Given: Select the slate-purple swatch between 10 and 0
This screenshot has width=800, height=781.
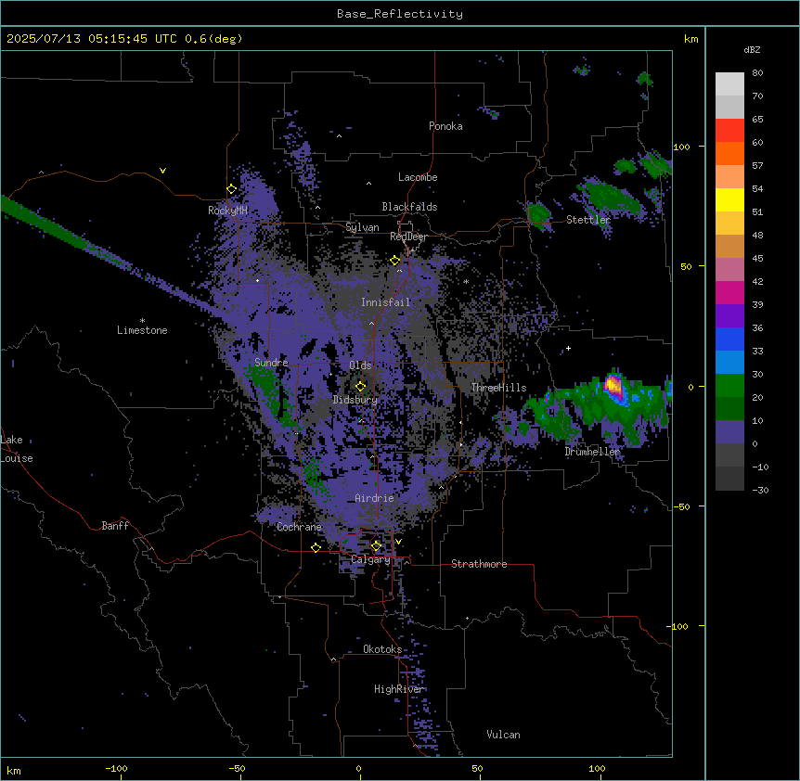Looking at the screenshot, I should click(729, 432).
